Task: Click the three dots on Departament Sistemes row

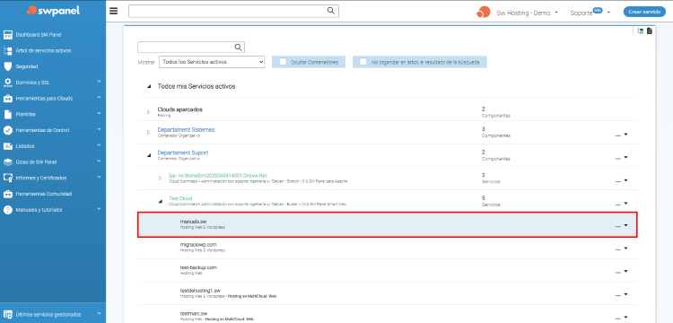Action: coord(617,135)
